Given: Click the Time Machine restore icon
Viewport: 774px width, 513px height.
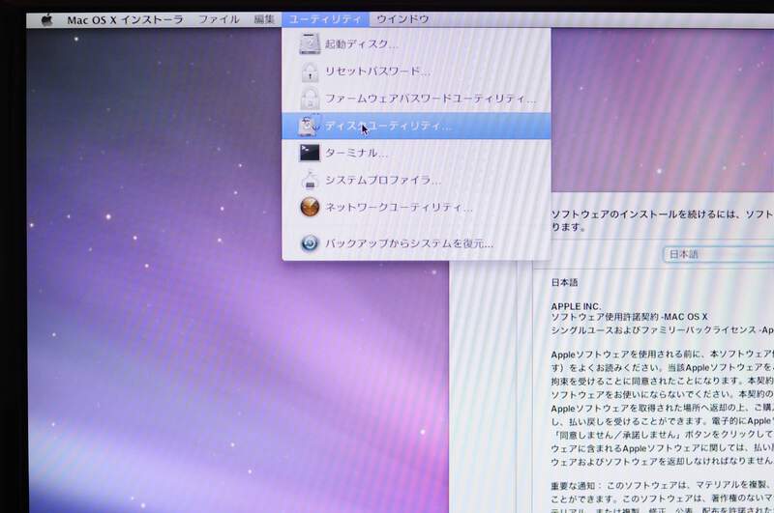Looking at the screenshot, I should (309, 243).
